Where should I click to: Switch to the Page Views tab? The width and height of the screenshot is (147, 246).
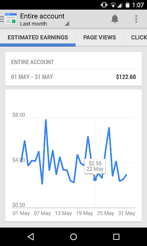click(x=100, y=37)
